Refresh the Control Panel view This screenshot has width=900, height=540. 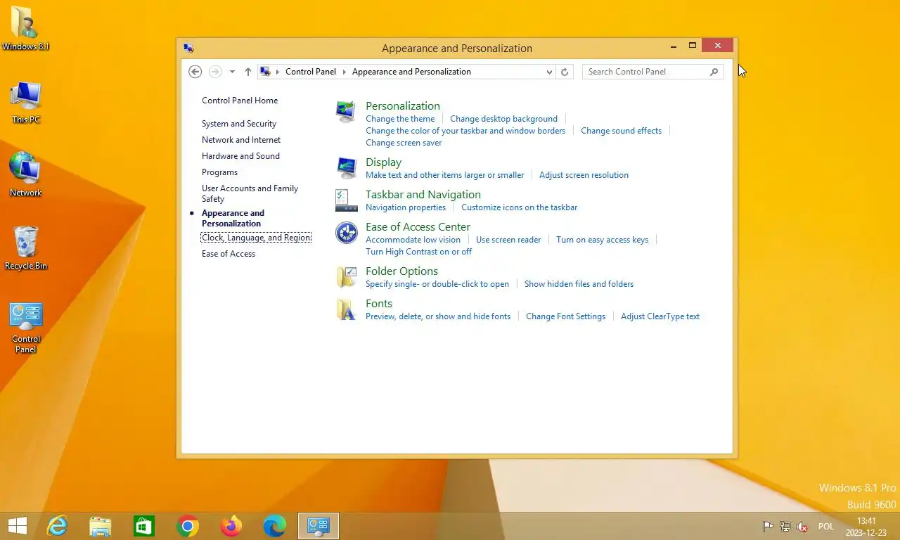(x=564, y=72)
